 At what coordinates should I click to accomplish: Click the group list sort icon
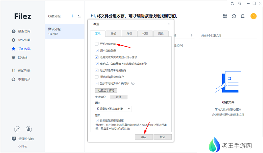[79, 16]
